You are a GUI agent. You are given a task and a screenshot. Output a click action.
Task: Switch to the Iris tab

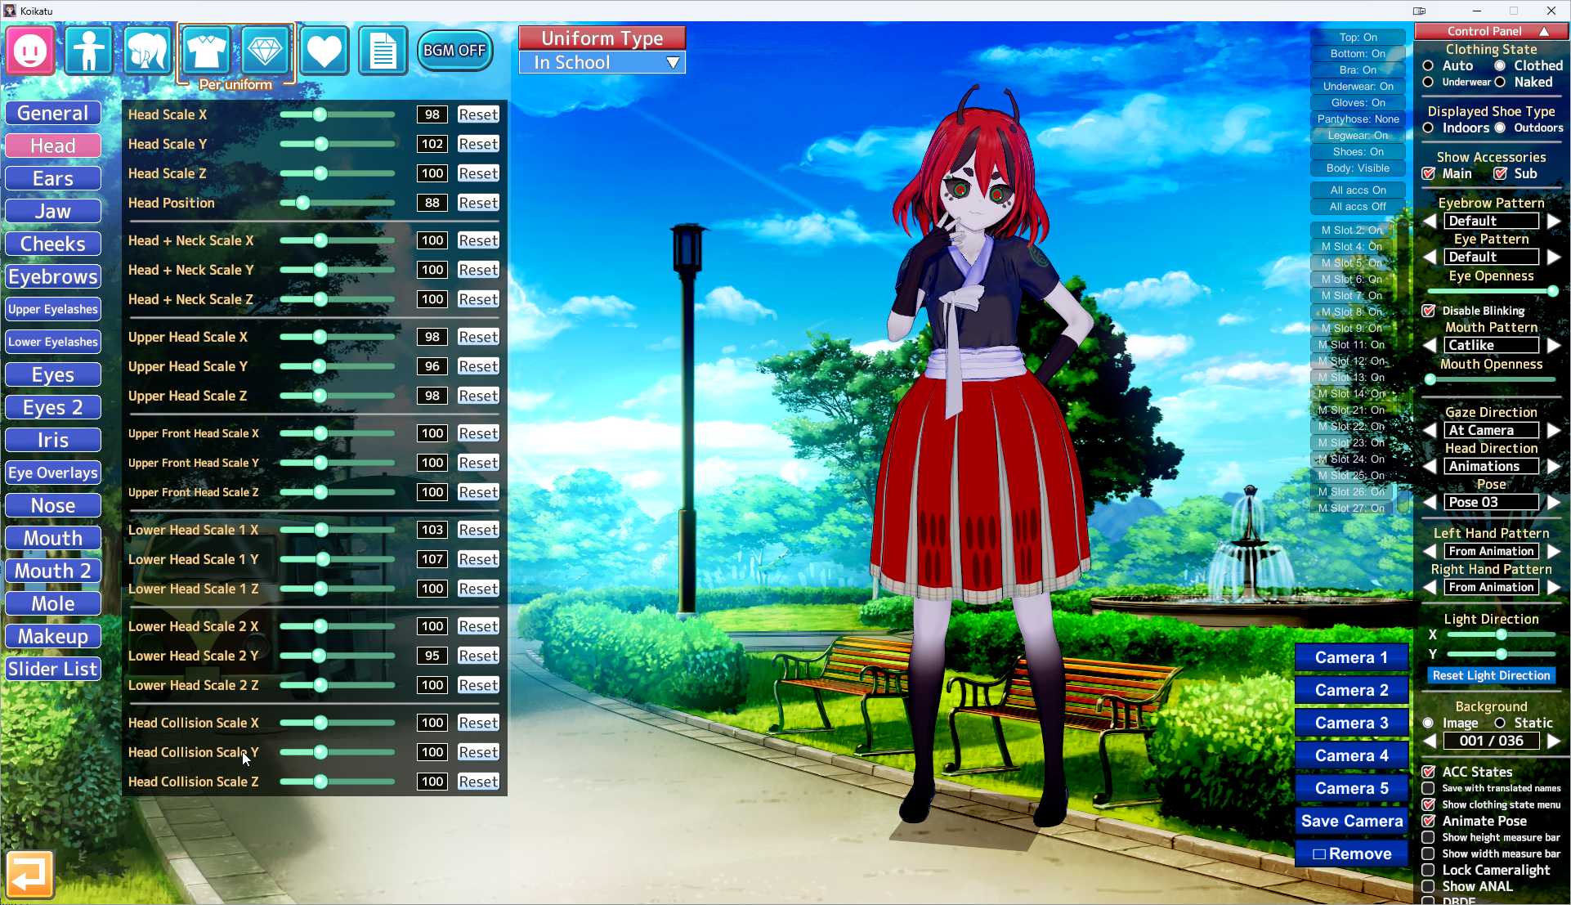pos(53,440)
